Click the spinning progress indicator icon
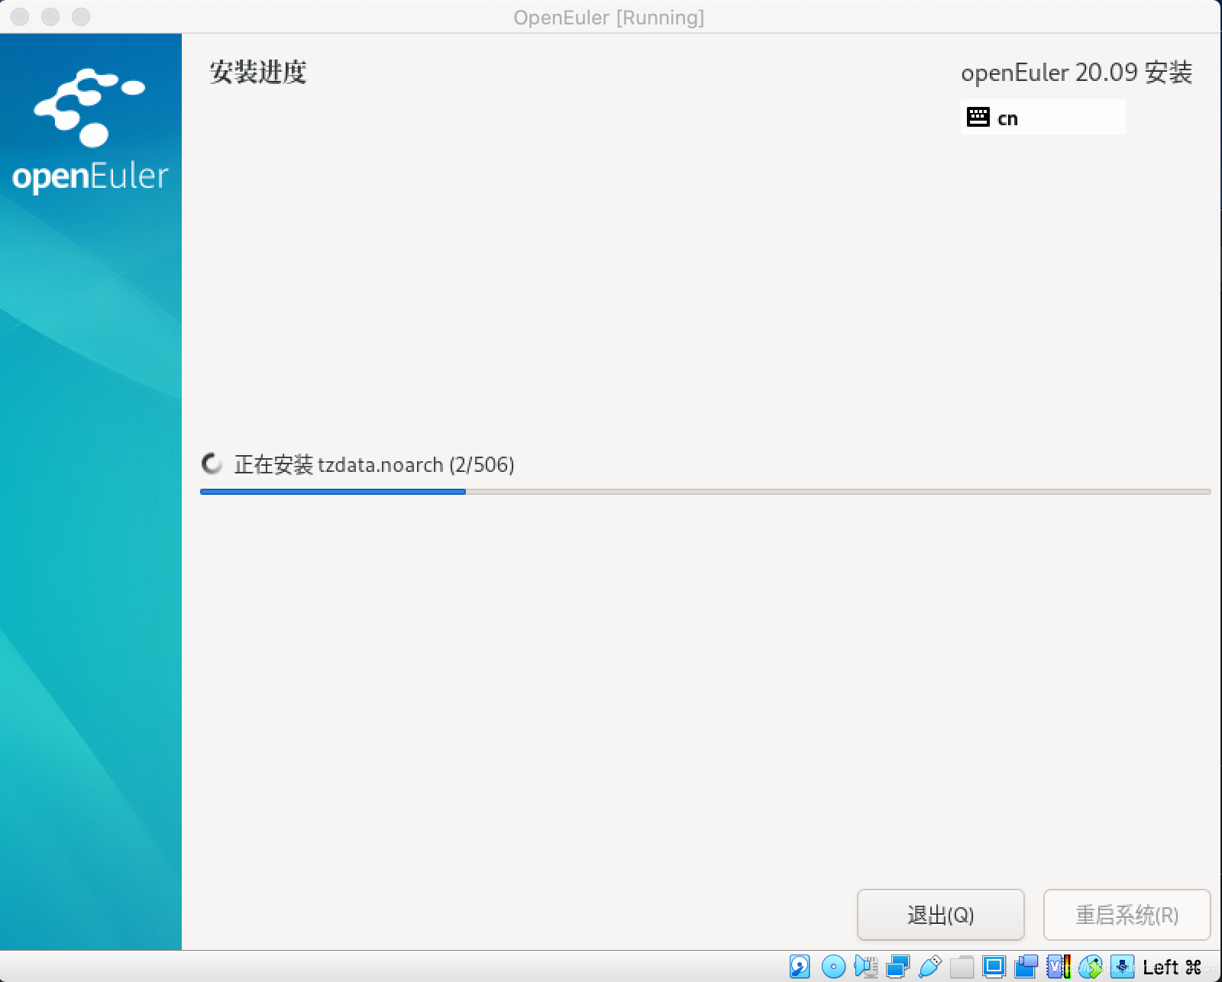The width and height of the screenshot is (1222, 982). click(x=212, y=464)
